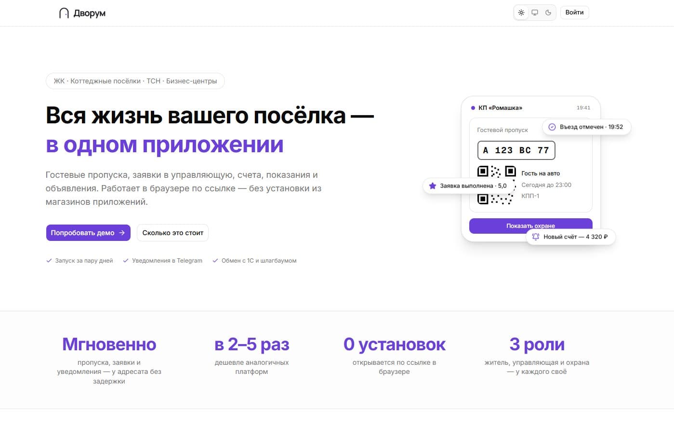Viewport: 674px width, 438px height.
Task: Click the Новый счёт — 4 320 ₽ notification
Action: point(570,237)
